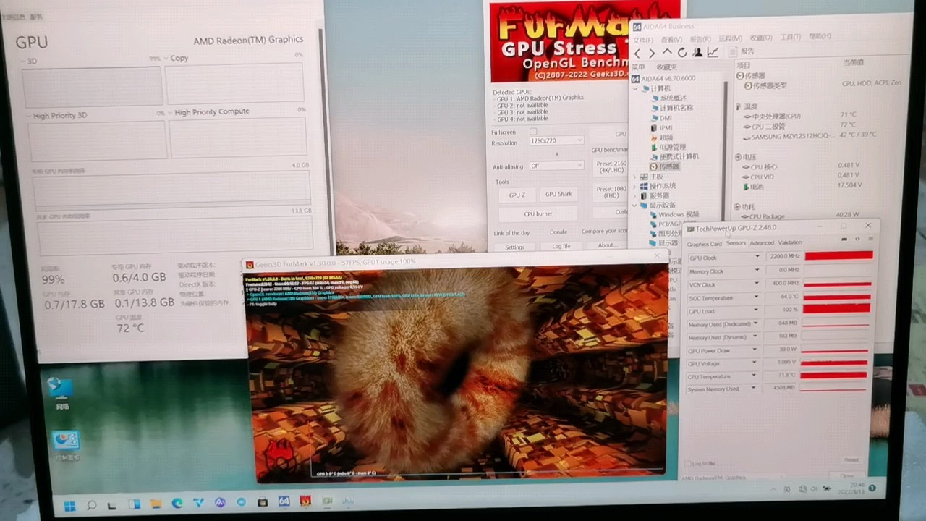Image resolution: width=926 pixels, height=521 pixels.
Task: Open the Network desktop shortcut
Action: pos(61,393)
